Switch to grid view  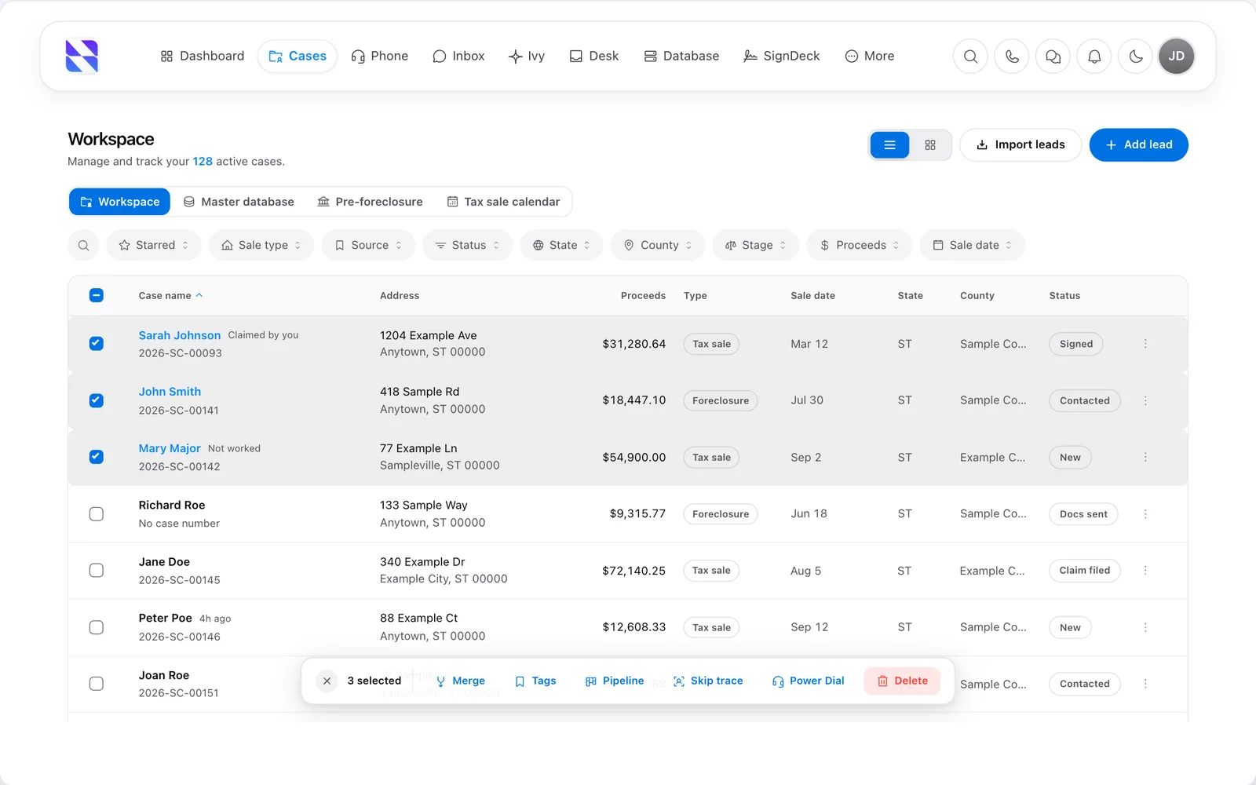pos(930,145)
